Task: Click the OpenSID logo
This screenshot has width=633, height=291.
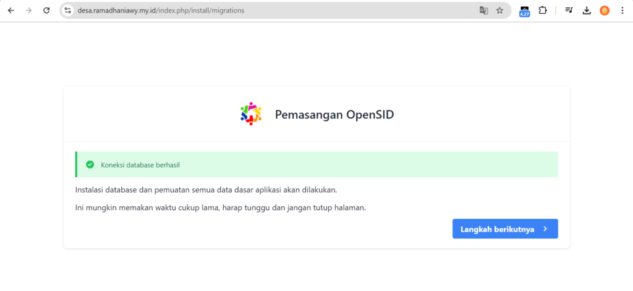Action: 251,114
